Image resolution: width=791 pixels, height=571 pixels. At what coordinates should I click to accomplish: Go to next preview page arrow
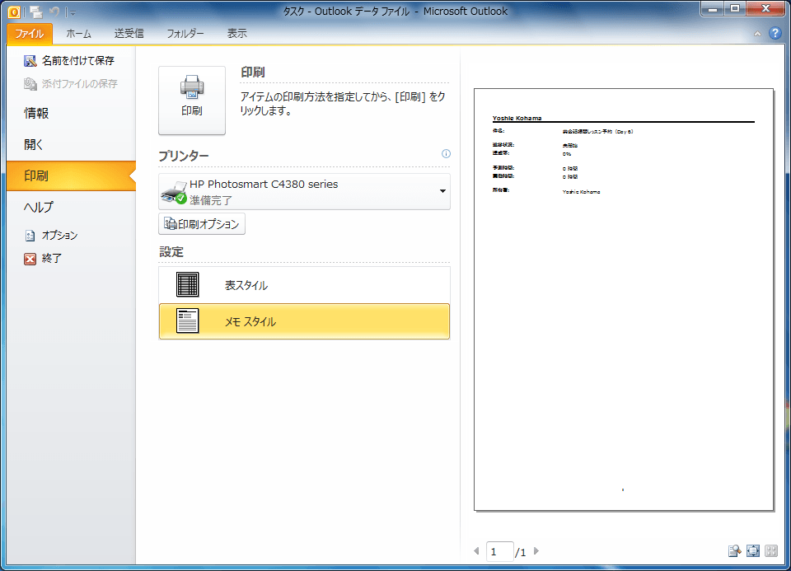point(536,551)
